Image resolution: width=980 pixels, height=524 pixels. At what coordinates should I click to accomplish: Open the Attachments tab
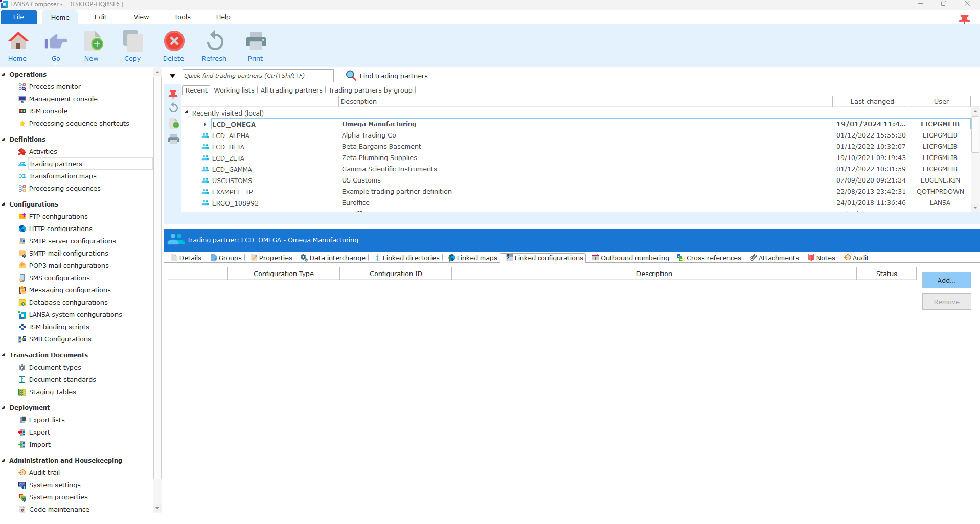(774, 258)
